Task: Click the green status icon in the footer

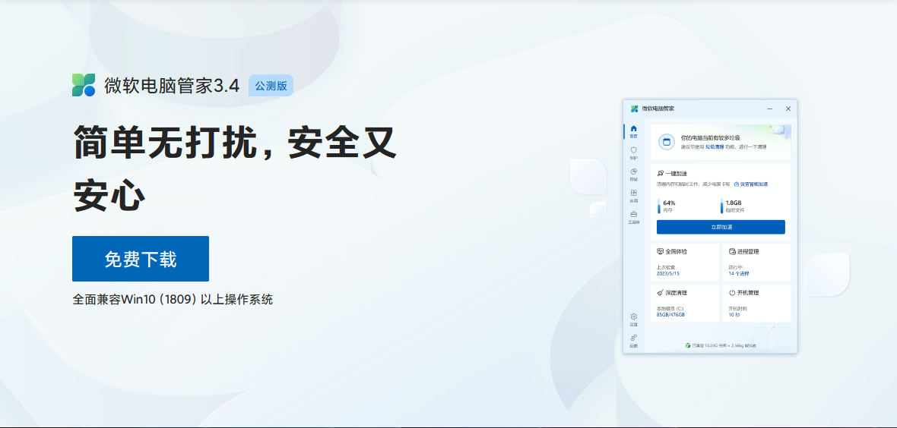Action: coord(688,345)
